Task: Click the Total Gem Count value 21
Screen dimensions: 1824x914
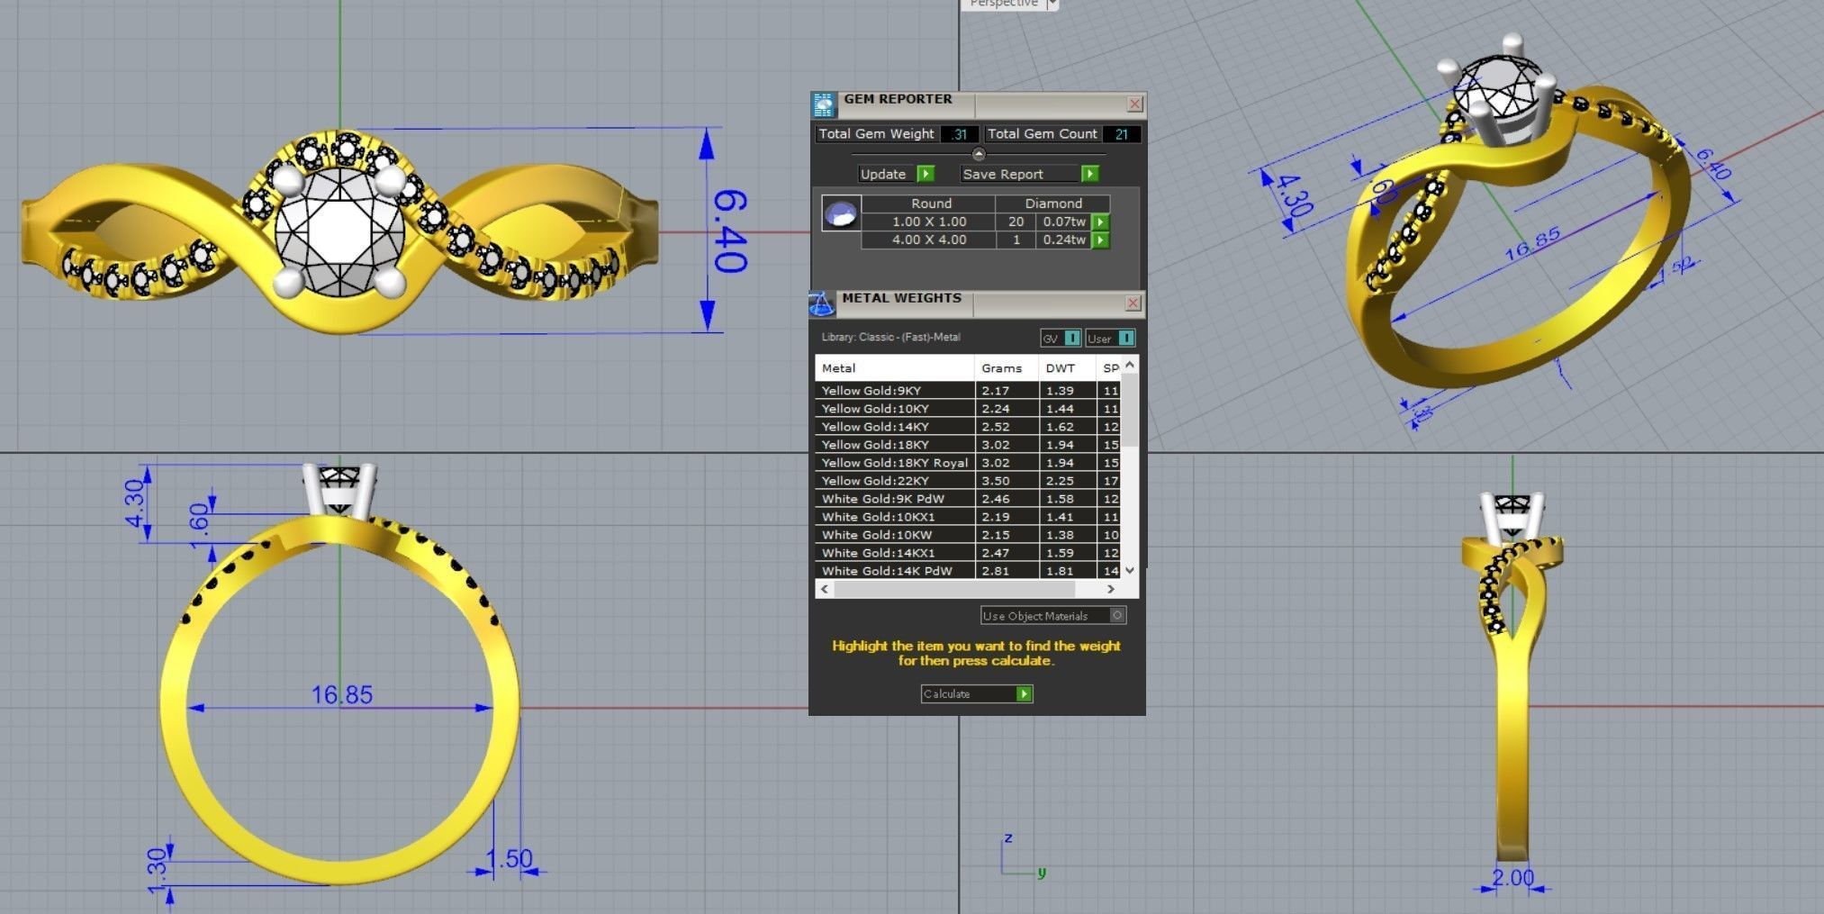Action: pyautogui.click(x=1121, y=134)
